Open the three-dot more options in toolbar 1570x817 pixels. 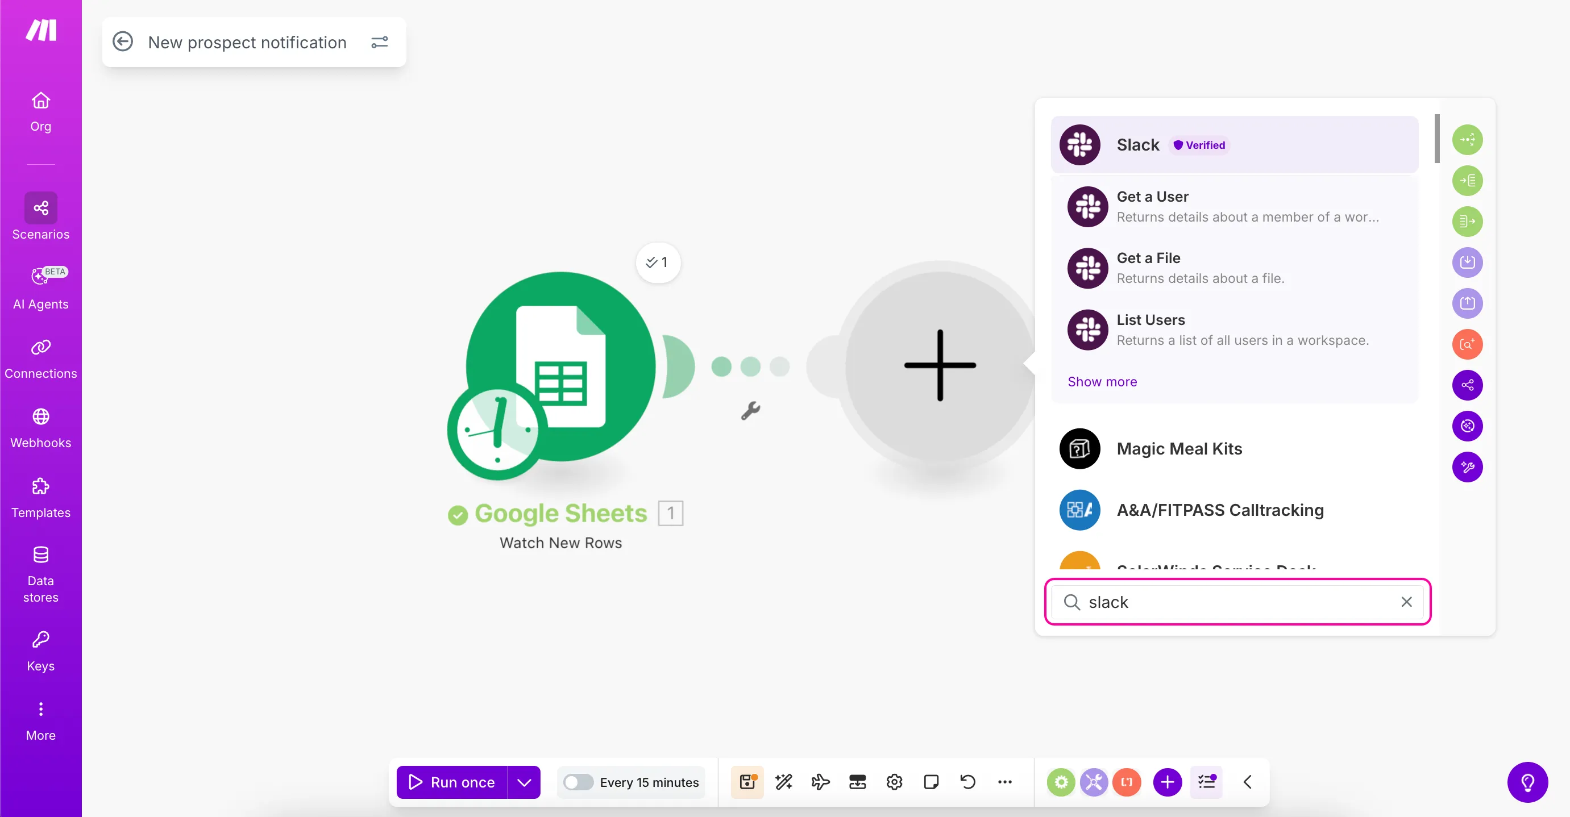[1004, 782]
